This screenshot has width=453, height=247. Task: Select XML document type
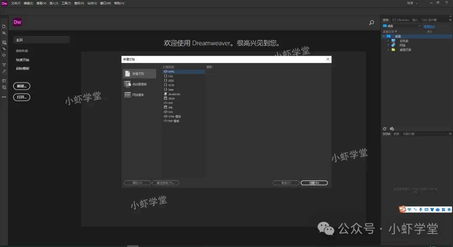[x=184, y=107]
